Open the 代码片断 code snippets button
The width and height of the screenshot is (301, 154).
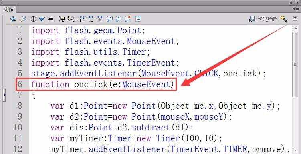click(x=263, y=19)
